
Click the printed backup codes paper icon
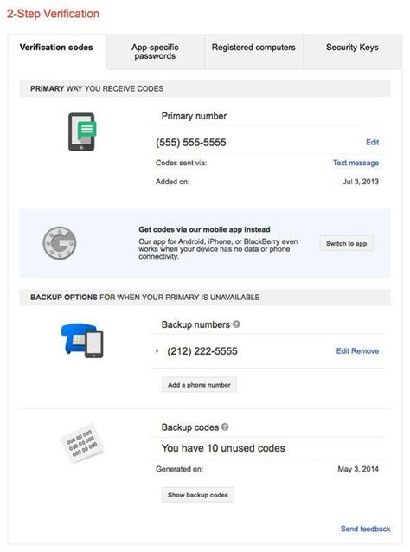click(82, 443)
